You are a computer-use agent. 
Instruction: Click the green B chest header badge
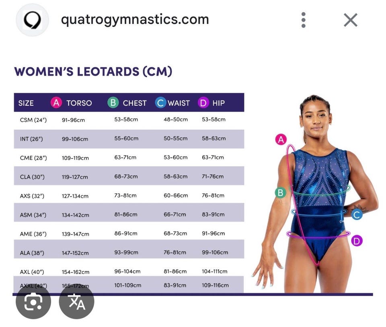click(x=113, y=103)
